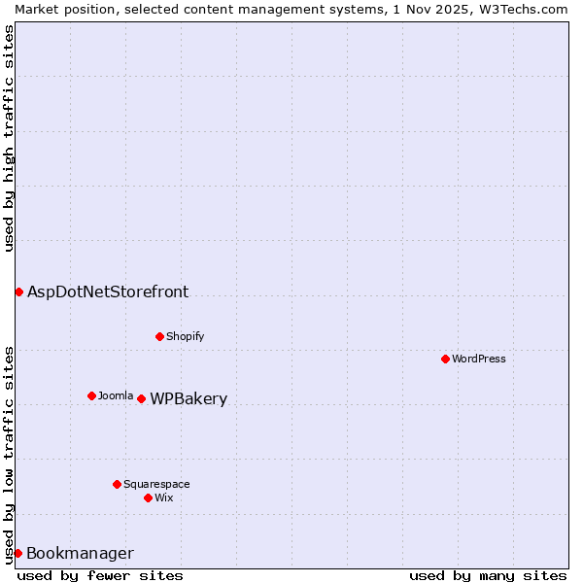Click the Wix data point marker
Screen dimensions: 583x583
coord(148,497)
